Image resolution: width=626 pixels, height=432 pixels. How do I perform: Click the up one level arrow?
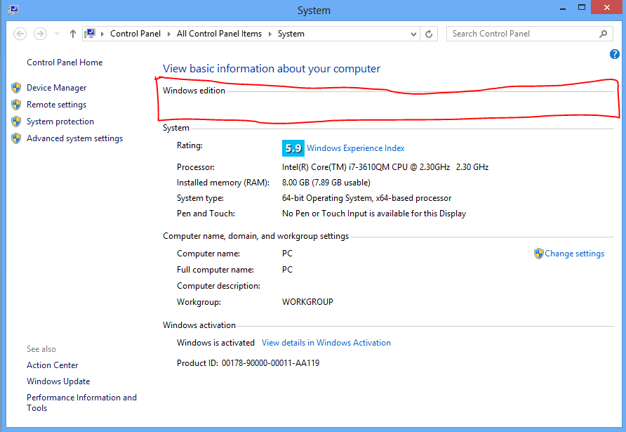pyautogui.click(x=73, y=33)
